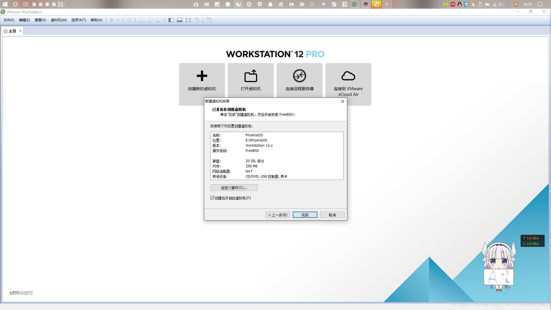
Task: Toggle the thumbnail bar view icon
Action: (x=180, y=20)
